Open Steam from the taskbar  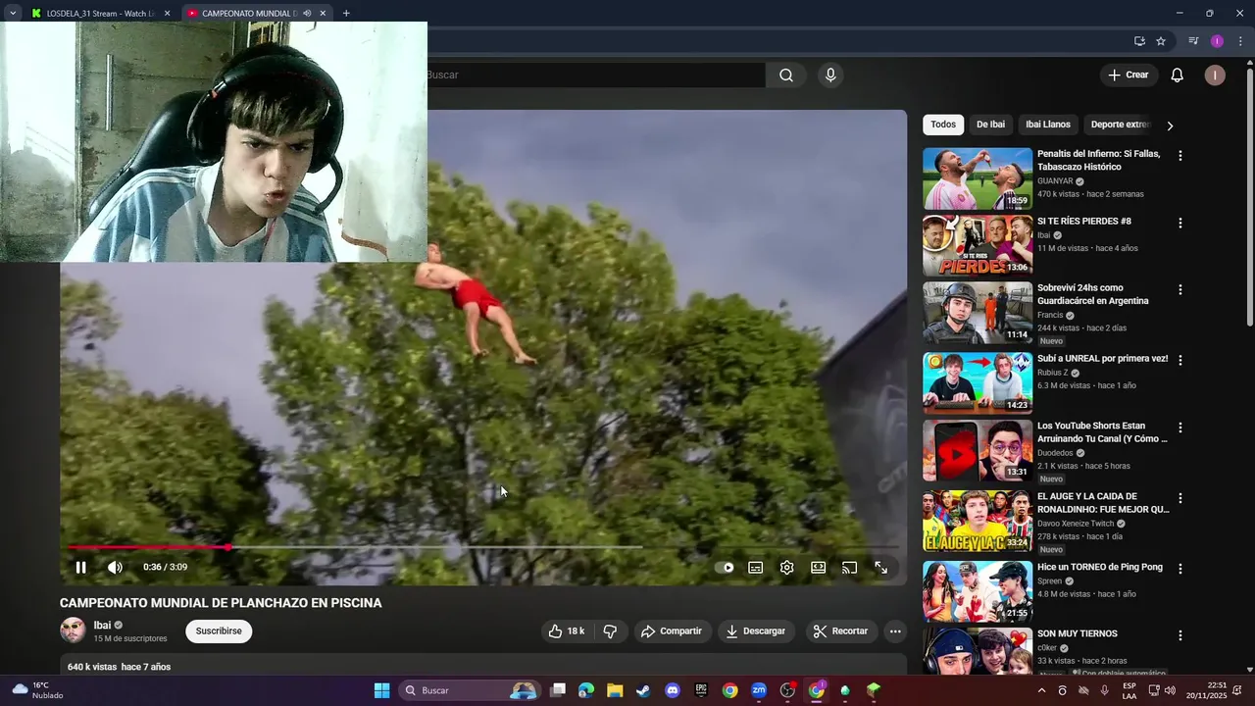tap(643, 690)
